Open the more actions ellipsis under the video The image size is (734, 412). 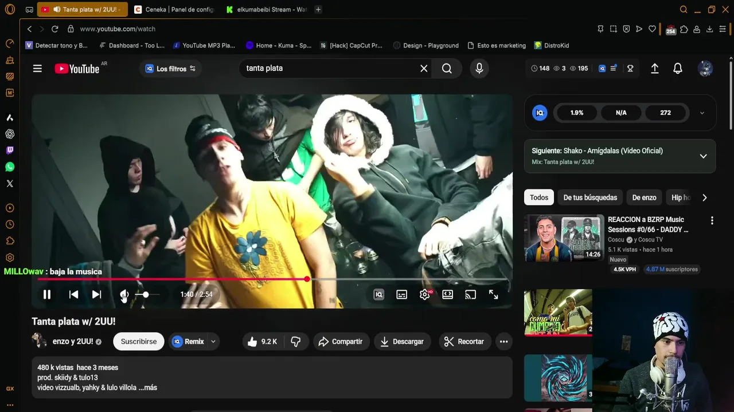503,342
